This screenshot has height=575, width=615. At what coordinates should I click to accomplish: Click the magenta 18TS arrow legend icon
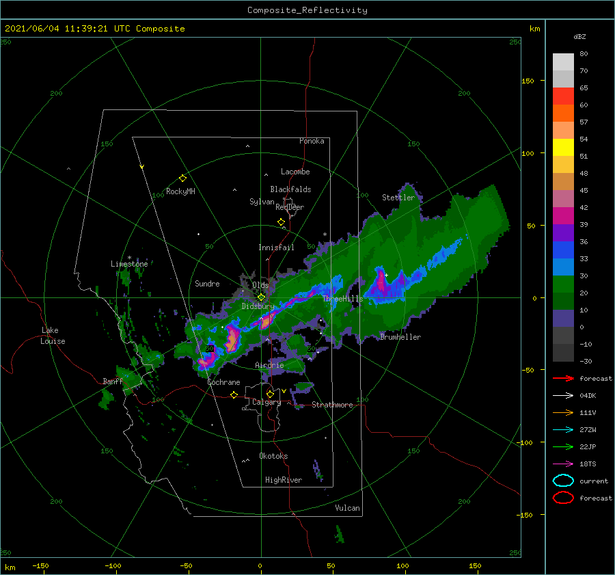click(x=563, y=464)
